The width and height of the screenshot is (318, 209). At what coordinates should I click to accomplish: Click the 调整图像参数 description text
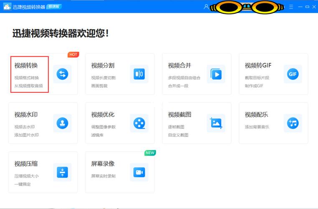(103, 127)
